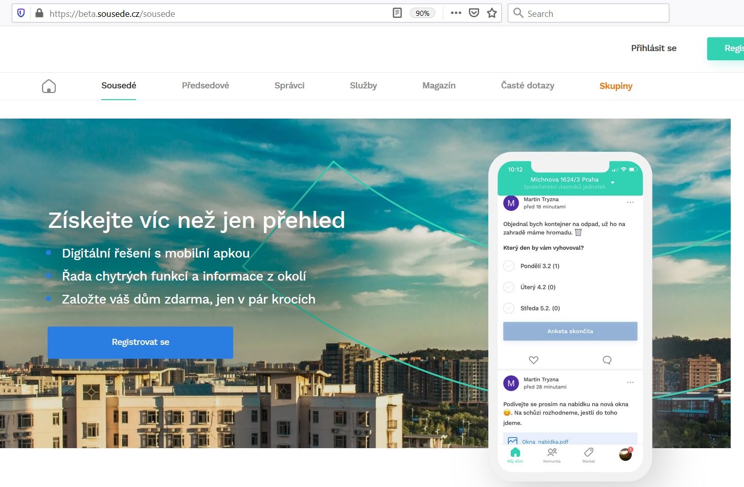This screenshot has height=487, width=744.
Task: Click the Search magnifier icon
Action: point(518,13)
